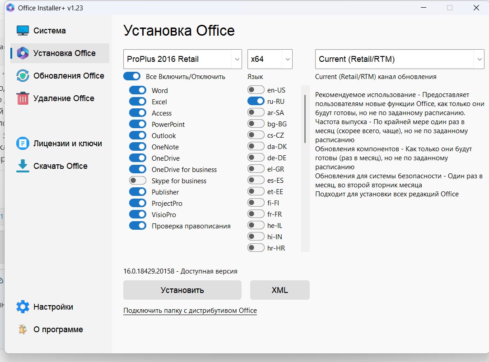Open Настройки page
The height and width of the screenshot is (362, 489).
point(60,307)
